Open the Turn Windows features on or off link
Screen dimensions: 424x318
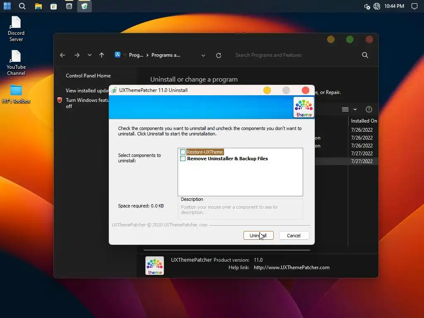[x=87, y=103]
